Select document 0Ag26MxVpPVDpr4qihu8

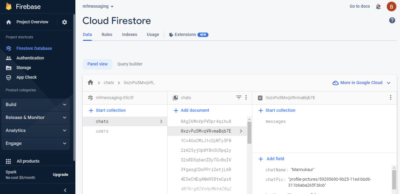pyautogui.click(x=206, y=122)
